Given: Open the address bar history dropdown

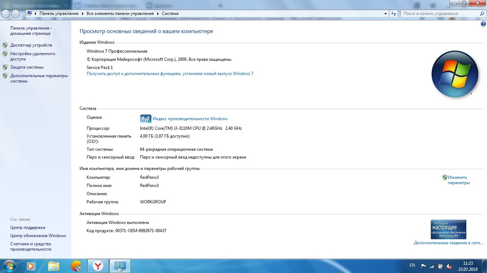Looking at the screenshot, I should [386, 14].
